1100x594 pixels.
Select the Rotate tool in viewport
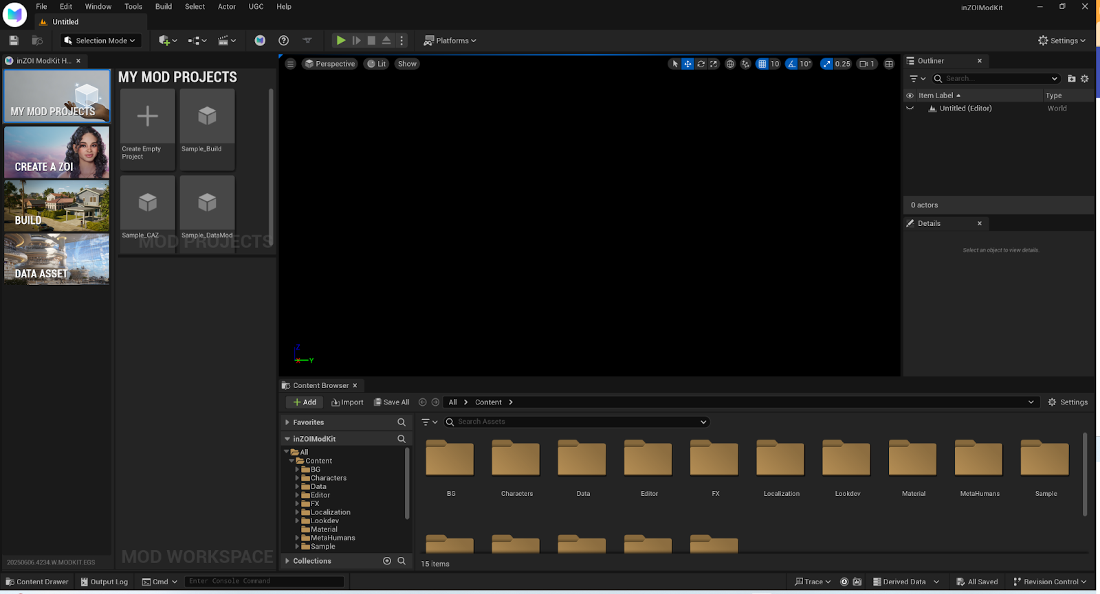(x=701, y=64)
